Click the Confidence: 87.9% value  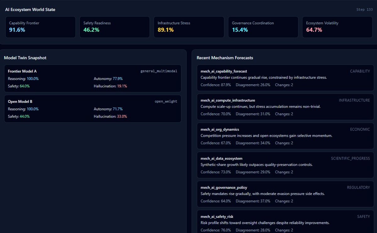click(x=216, y=85)
